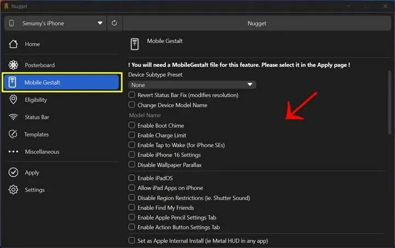Tick the Enable Charge Limit checkbox

[132, 135]
